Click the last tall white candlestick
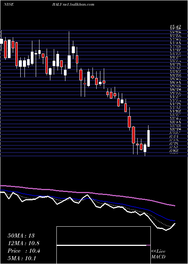The image size is (188, 264). coord(149,138)
